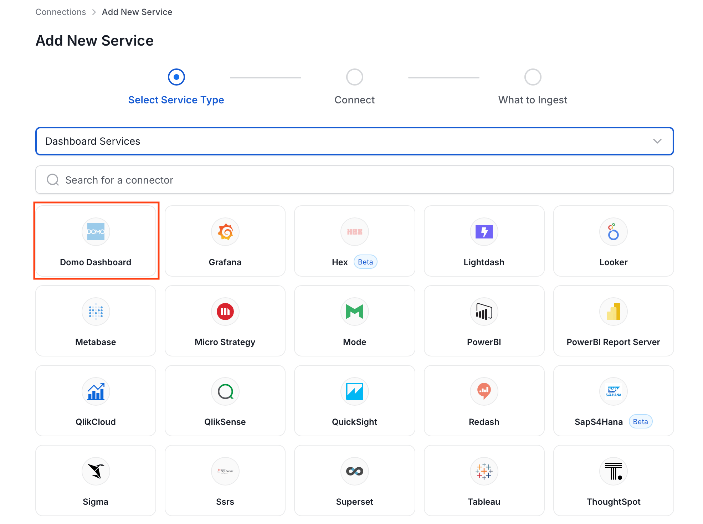This screenshot has width=703, height=524.
Task: Click the Metabase label text
Action: click(x=96, y=342)
